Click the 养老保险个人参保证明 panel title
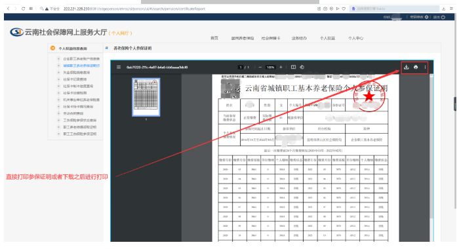 132,48
